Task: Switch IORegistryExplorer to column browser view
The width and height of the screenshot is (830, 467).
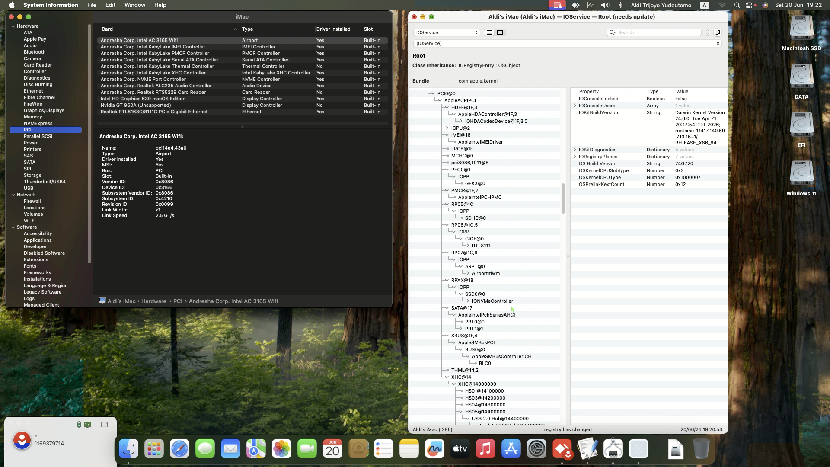Action: (500, 32)
